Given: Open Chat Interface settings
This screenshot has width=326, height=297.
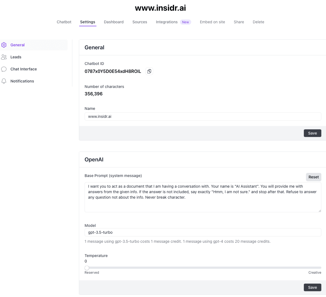Looking at the screenshot, I should (24, 69).
